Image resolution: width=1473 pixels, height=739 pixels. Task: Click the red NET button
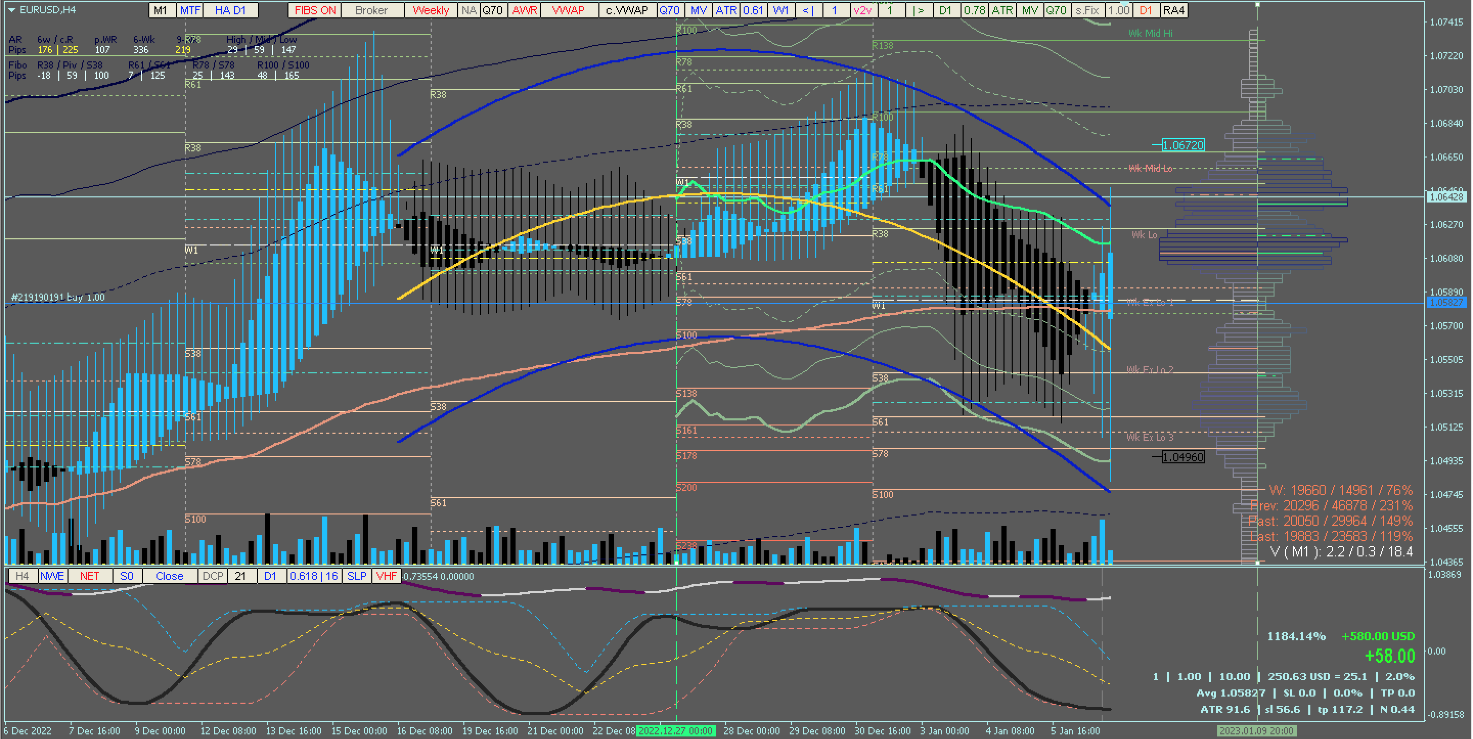click(90, 576)
